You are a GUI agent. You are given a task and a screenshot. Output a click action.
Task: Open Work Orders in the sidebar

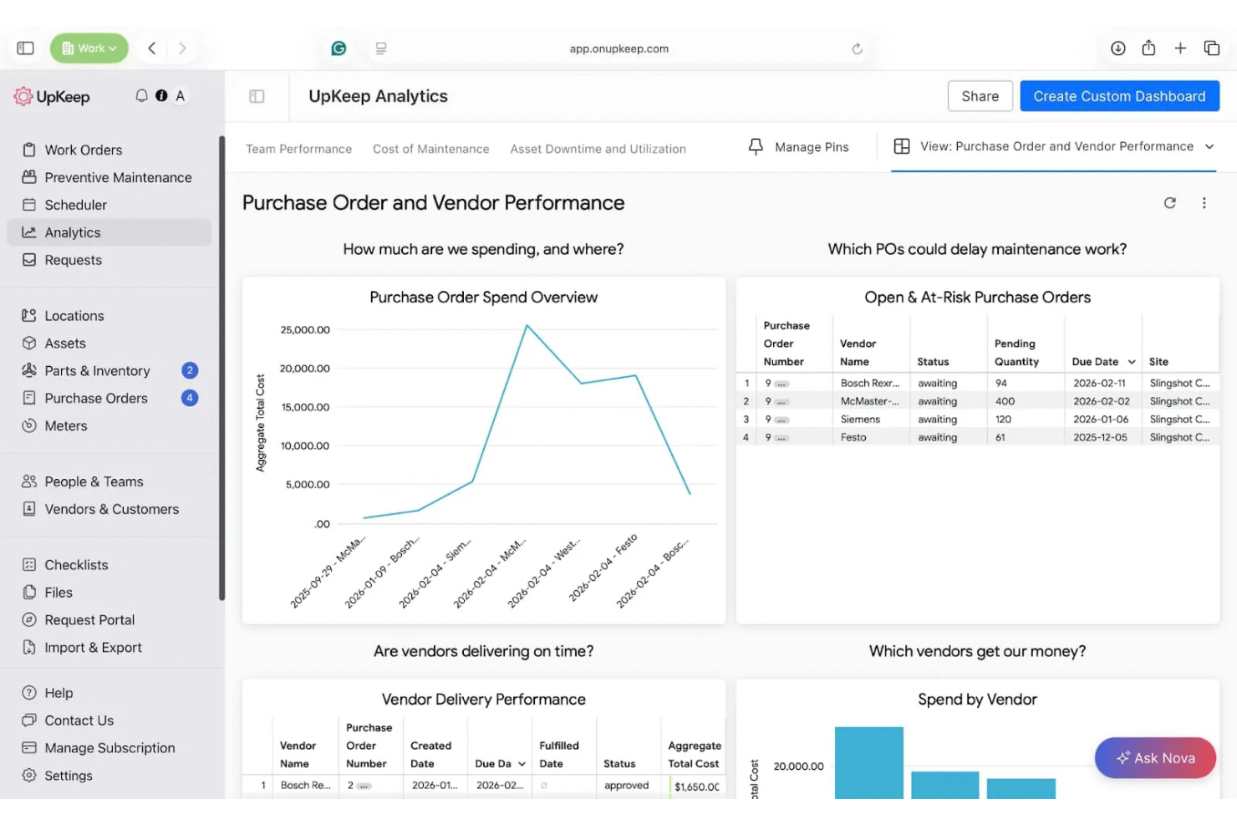click(109, 150)
